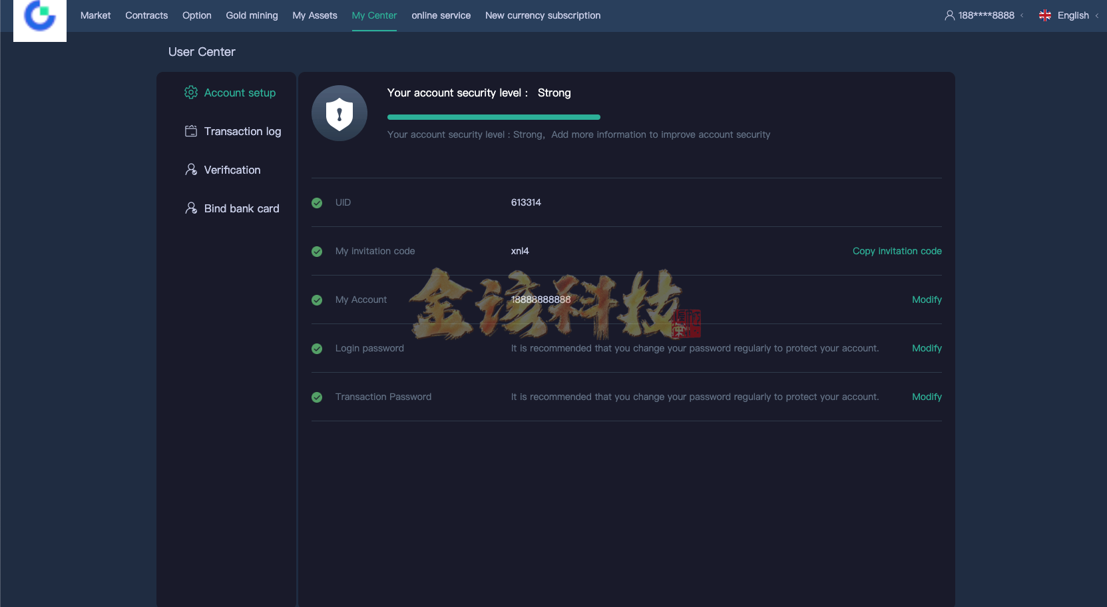Click the UK flag language icon
Image resolution: width=1107 pixels, height=607 pixels.
[1044, 15]
